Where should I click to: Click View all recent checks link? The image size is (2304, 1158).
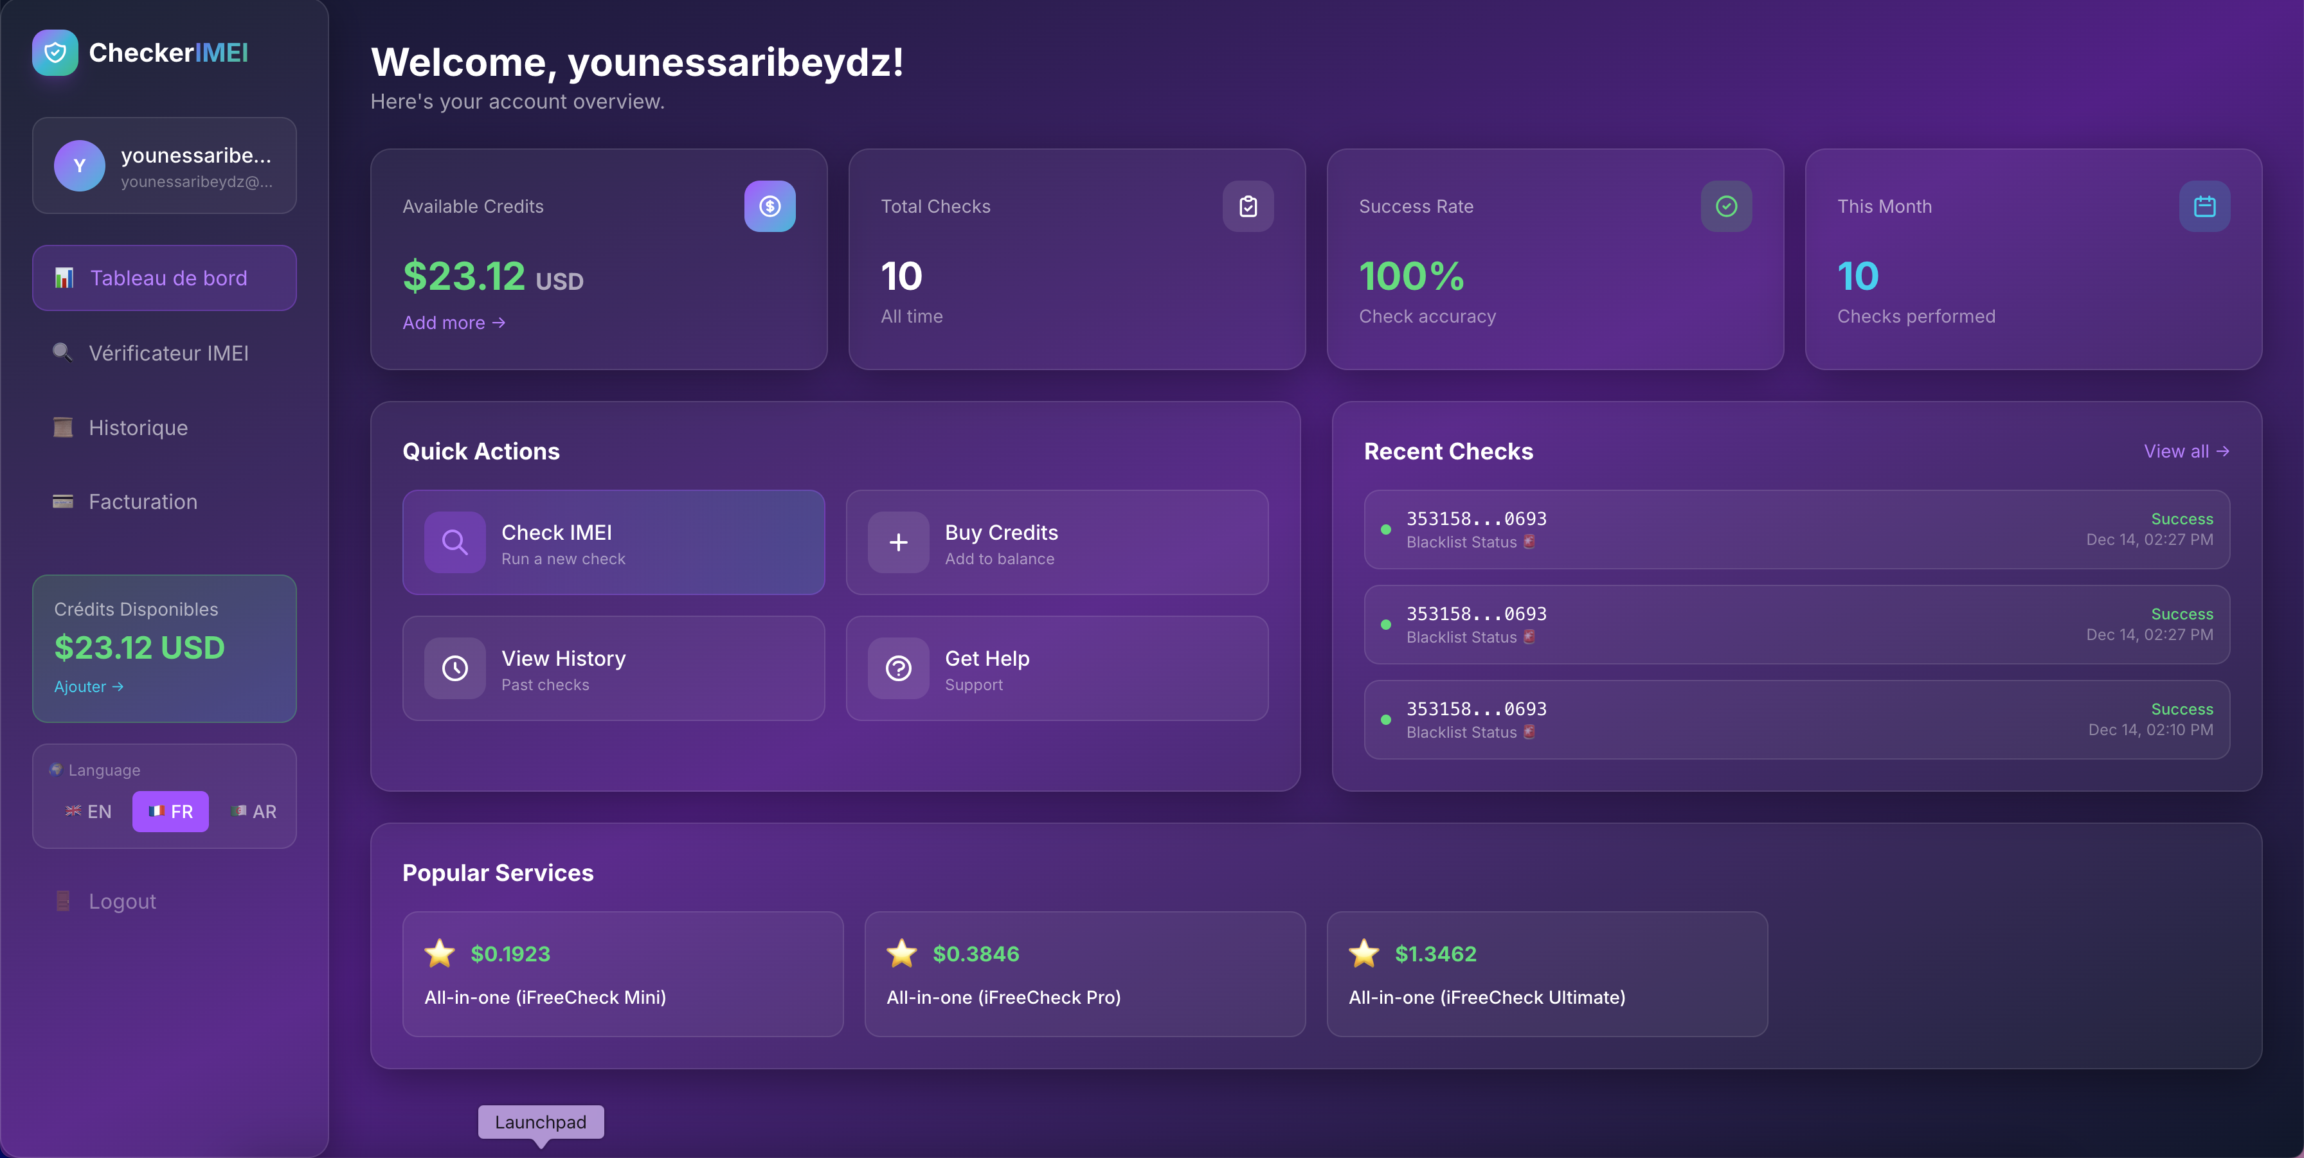[x=2185, y=452]
